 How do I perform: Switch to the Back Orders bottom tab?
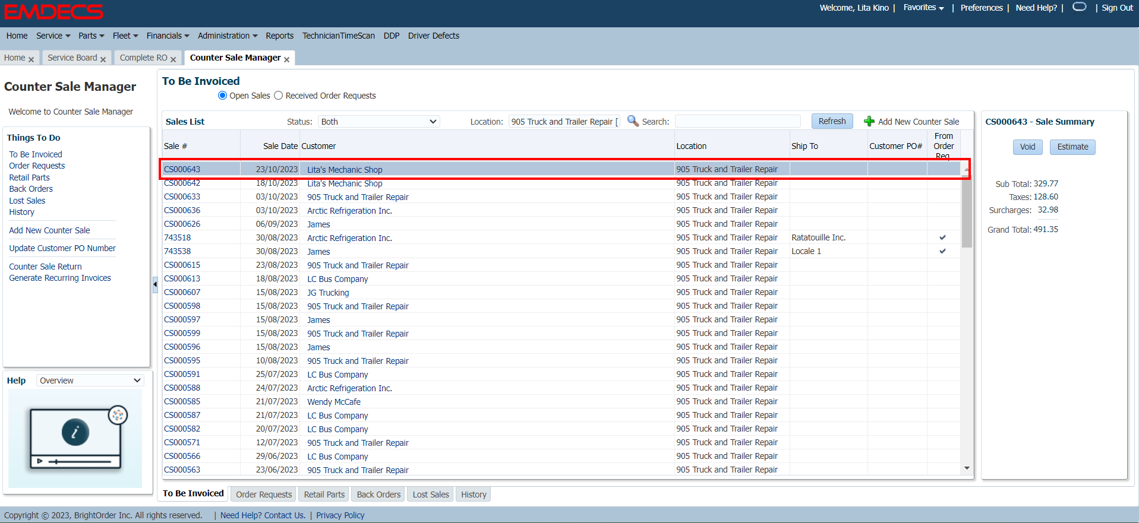378,495
